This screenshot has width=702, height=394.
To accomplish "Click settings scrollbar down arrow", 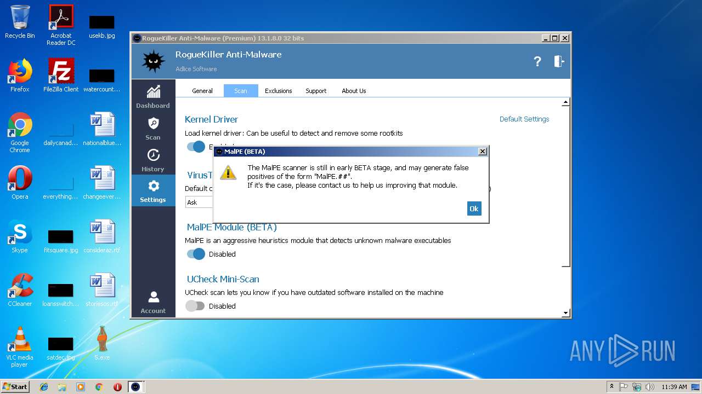I will [566, 313].
